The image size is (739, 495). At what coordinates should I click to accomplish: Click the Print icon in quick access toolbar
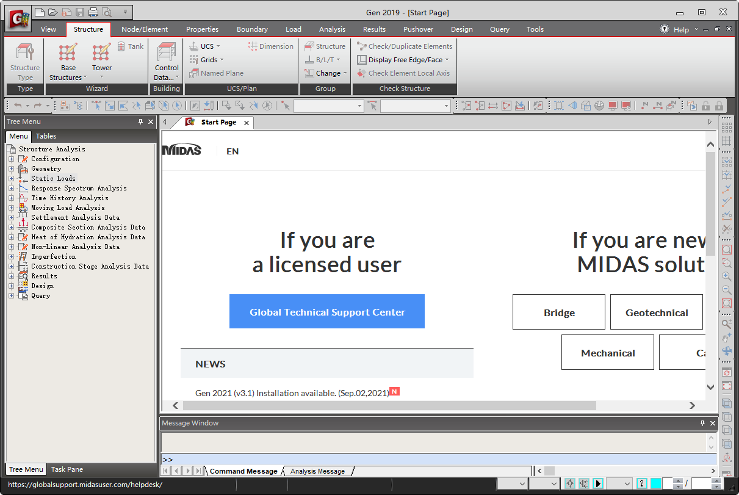coord(93,12)
